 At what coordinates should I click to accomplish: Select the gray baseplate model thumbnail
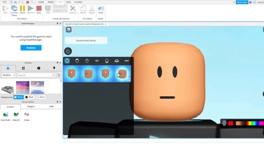pyautogui.click(x=7, y=89)
